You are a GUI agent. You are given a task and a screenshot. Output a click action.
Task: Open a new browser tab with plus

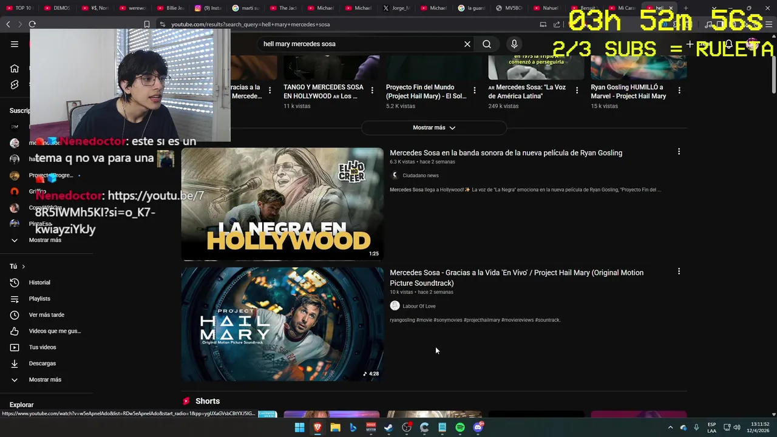[686, 8]
